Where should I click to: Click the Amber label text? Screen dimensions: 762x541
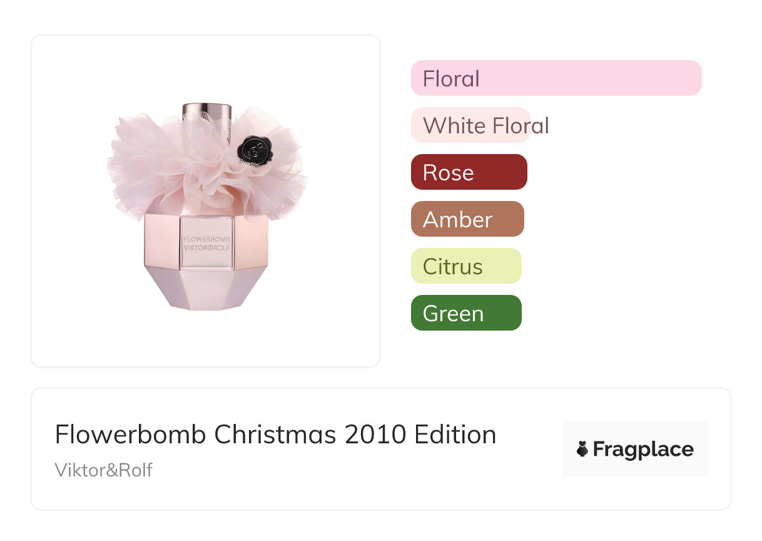click(x=457, y=220)
